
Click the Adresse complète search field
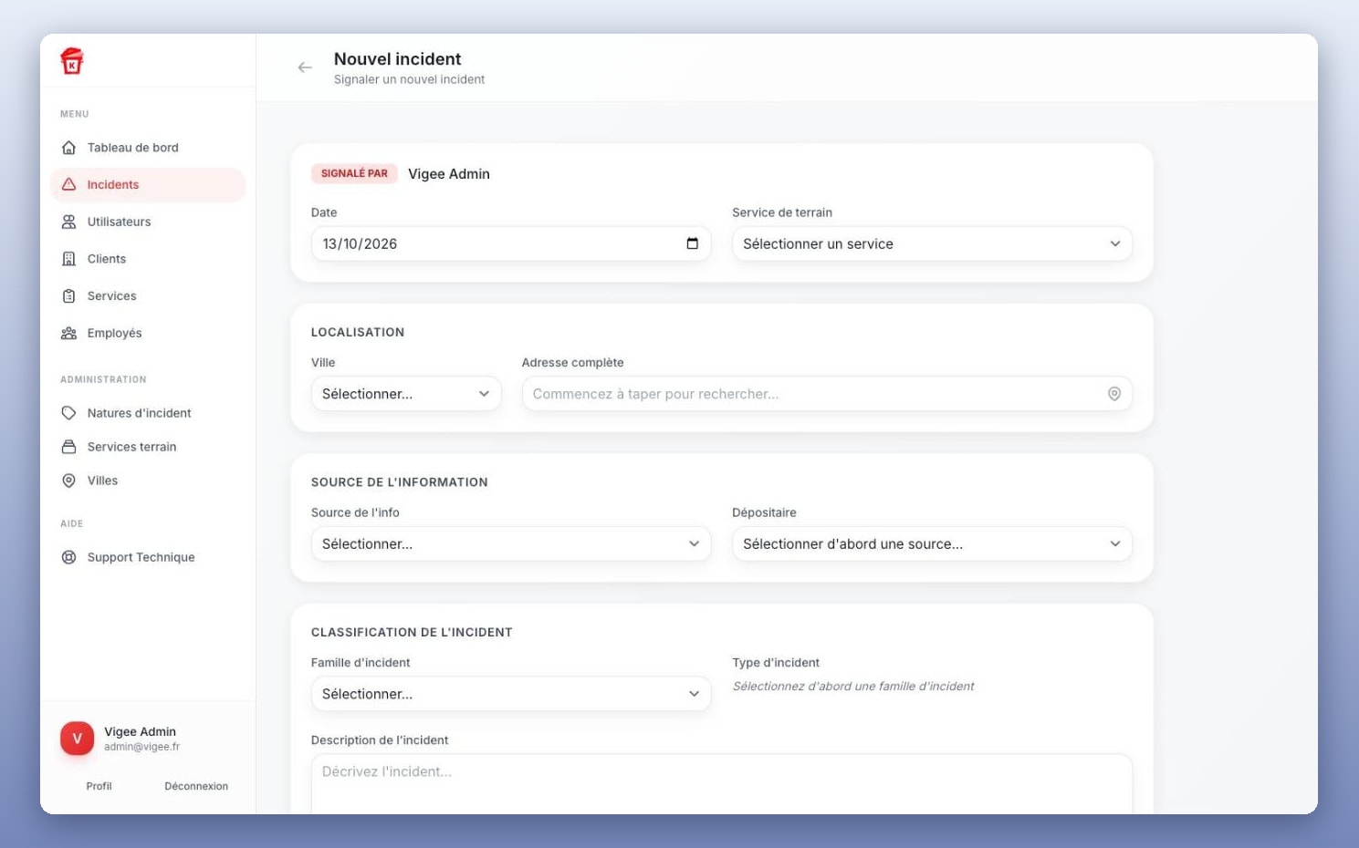[827, 394]
